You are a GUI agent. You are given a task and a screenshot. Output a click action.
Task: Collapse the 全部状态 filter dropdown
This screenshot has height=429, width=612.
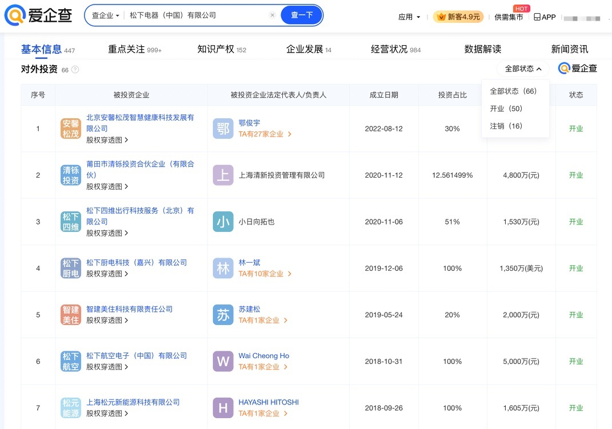[523, 69]
